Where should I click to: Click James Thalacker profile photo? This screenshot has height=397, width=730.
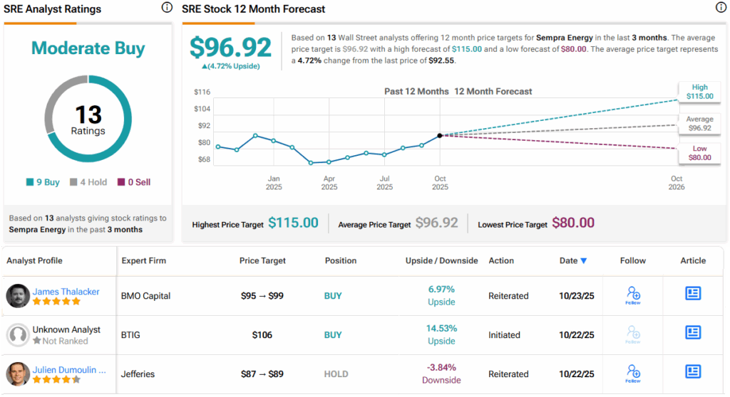pos(18,296)
